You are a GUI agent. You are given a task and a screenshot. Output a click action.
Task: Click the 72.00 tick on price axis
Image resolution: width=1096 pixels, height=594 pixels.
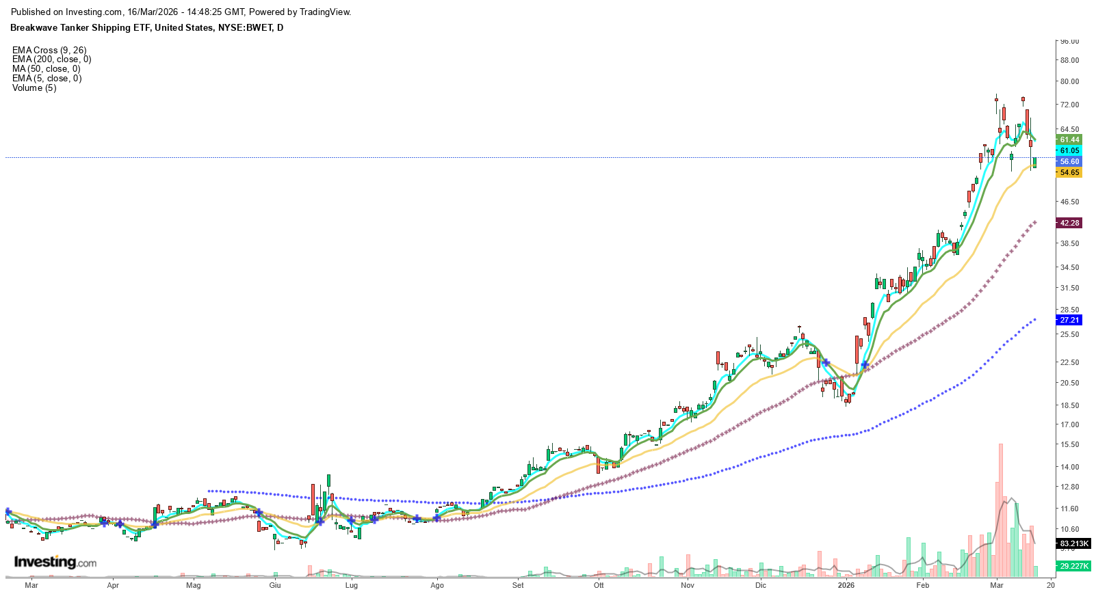(x=1069, y=105)
